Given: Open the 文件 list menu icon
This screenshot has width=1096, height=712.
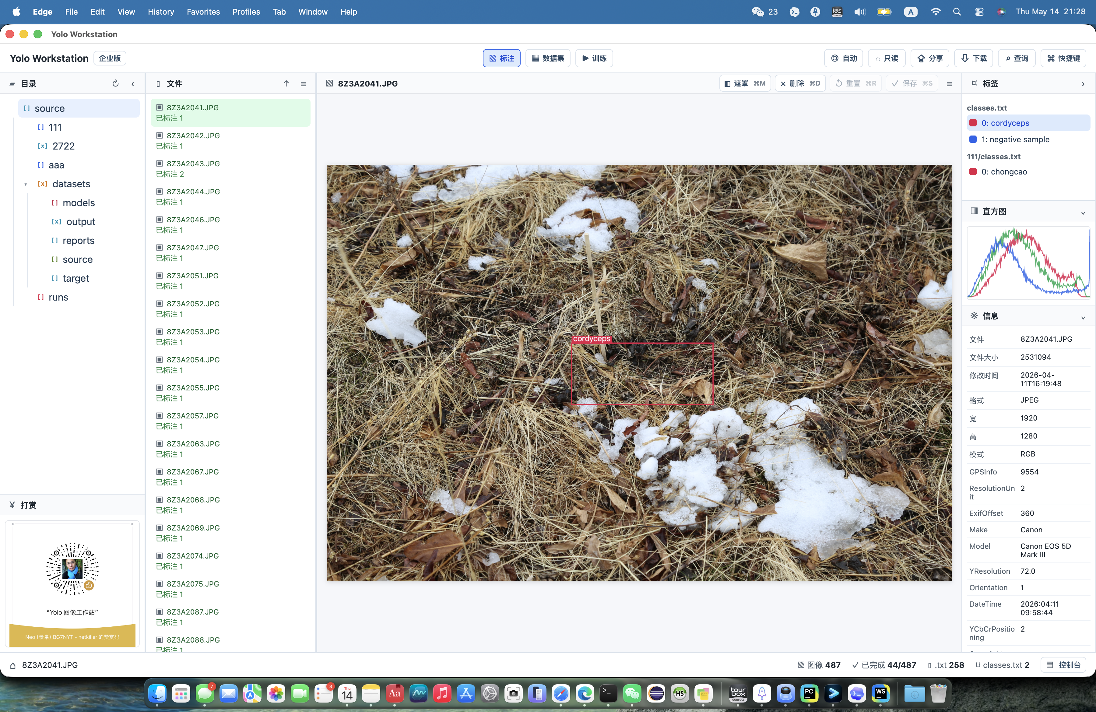Looking at the screenshot, I should tap(303, 84).
